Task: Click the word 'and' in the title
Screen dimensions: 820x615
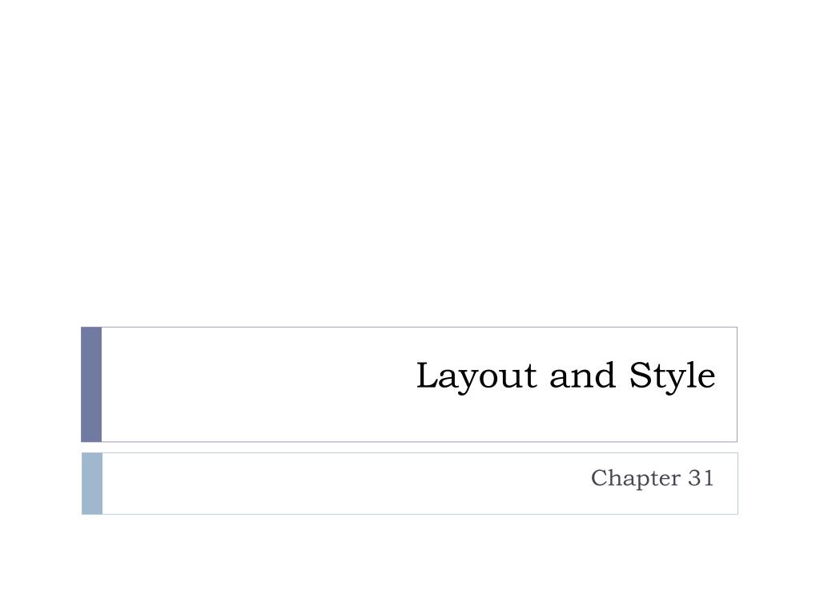Action: (x=582, y=376)
